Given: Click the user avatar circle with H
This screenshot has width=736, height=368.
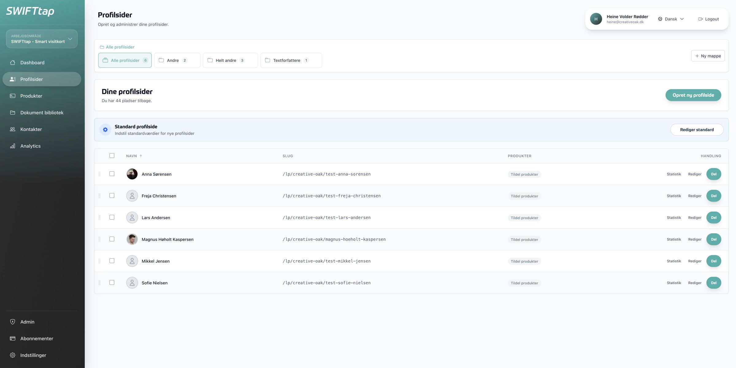Looking at the screenshot, I should pyautogui.click(x=596, y=19).
